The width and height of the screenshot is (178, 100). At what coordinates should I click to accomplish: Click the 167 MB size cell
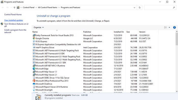134,81
